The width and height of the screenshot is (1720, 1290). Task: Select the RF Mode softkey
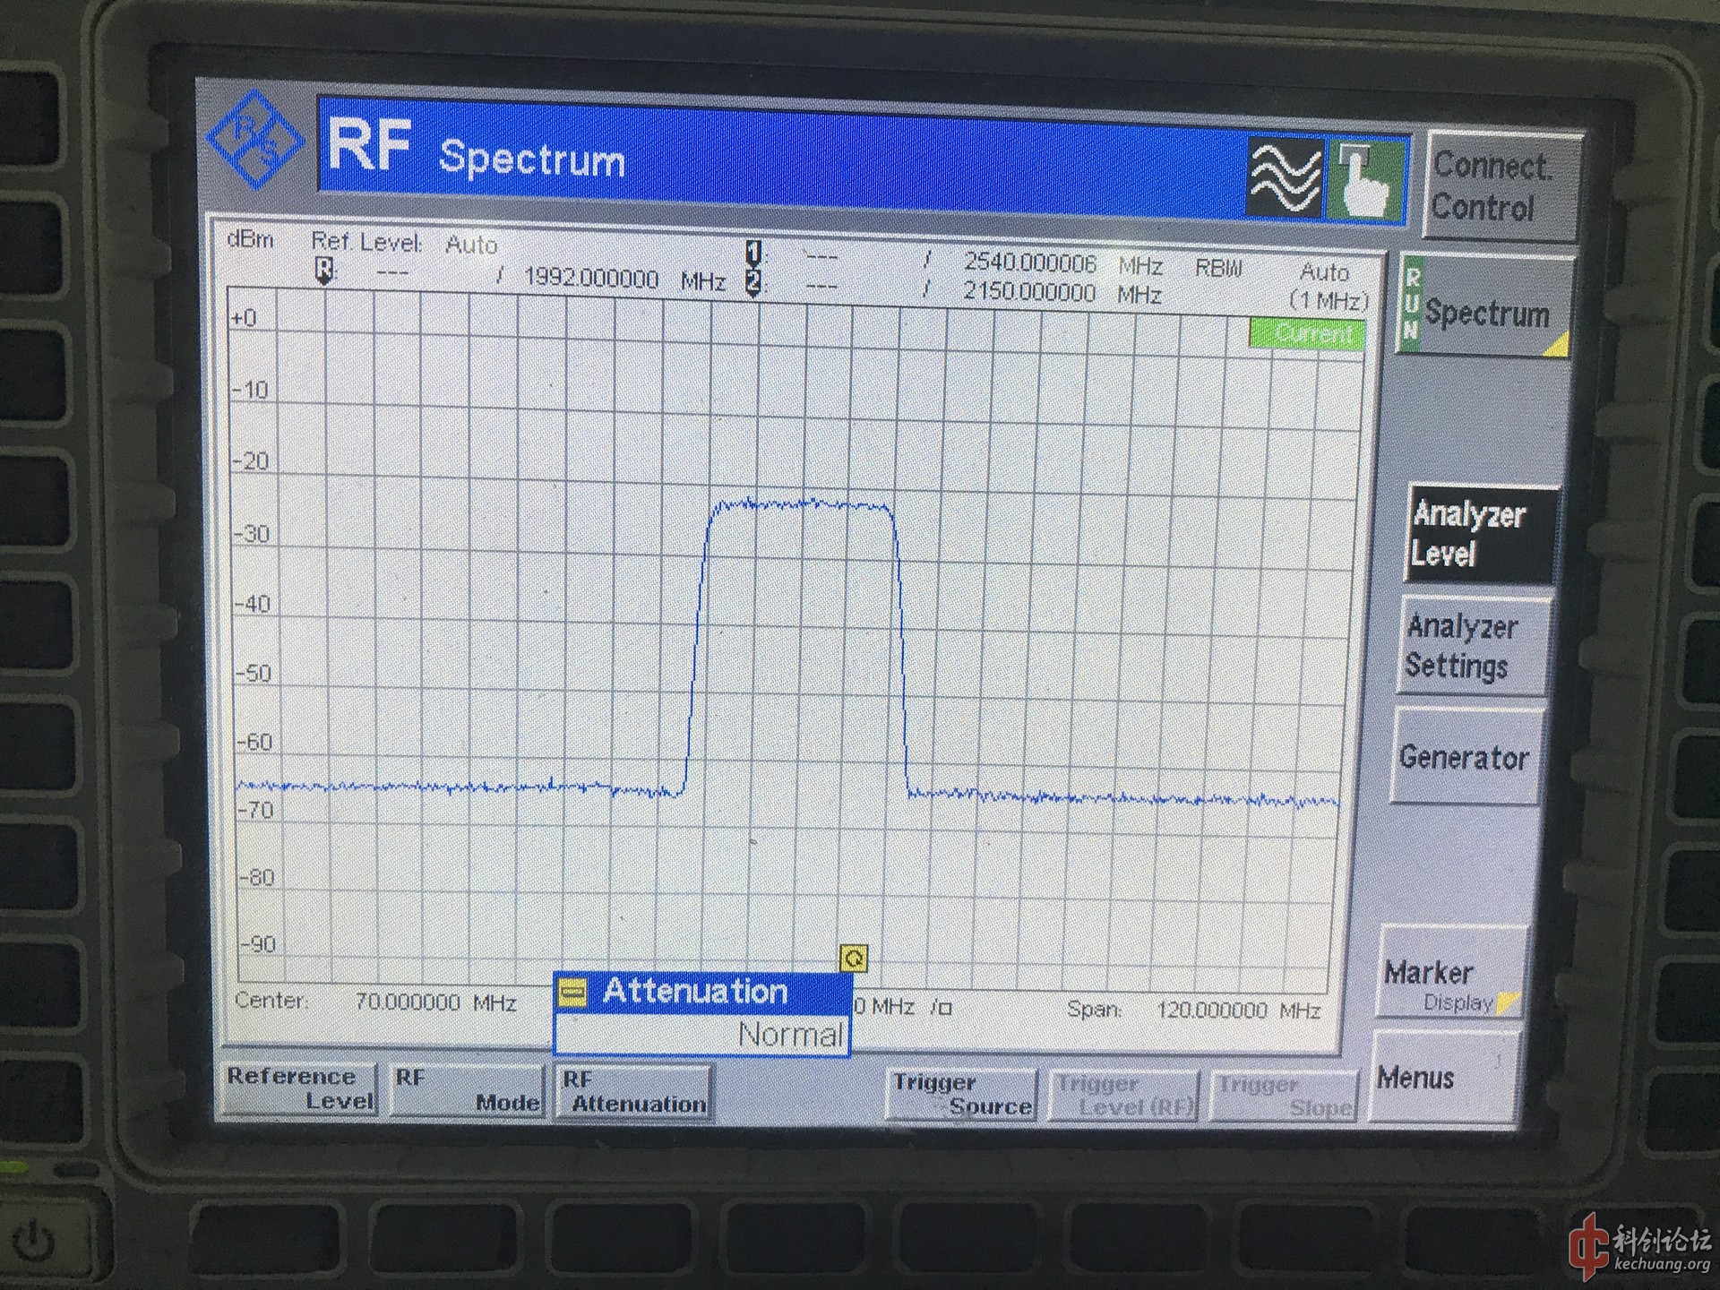[467, 1089]
